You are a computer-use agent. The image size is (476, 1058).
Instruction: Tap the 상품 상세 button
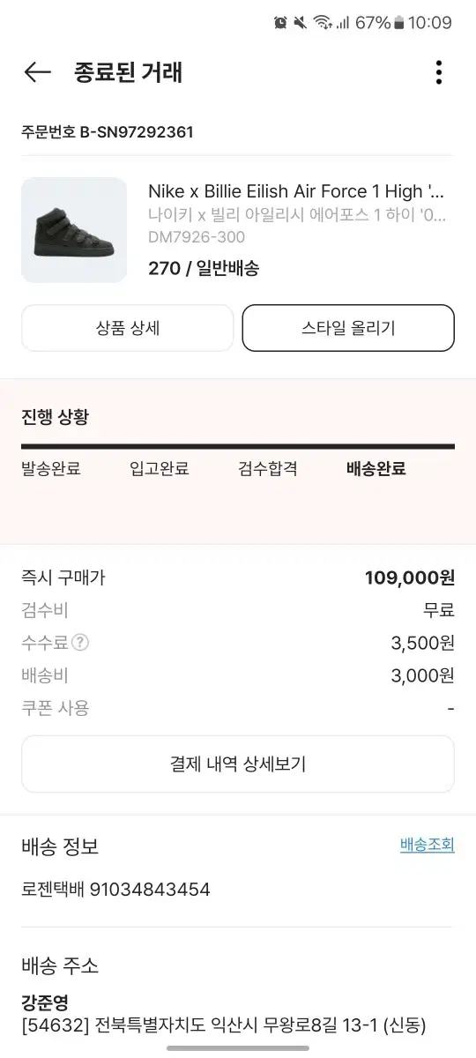[x=128, y=328]
